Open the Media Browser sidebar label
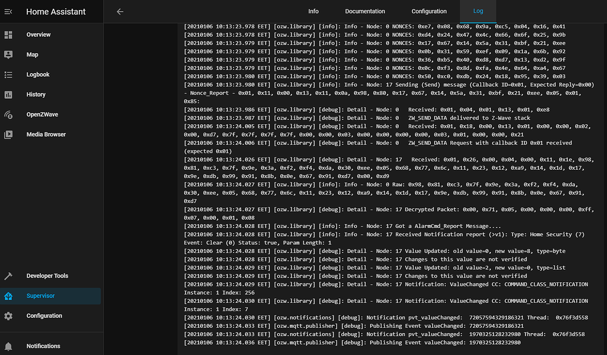This screenshot has width=607, height=355. (x=46, y=135)
